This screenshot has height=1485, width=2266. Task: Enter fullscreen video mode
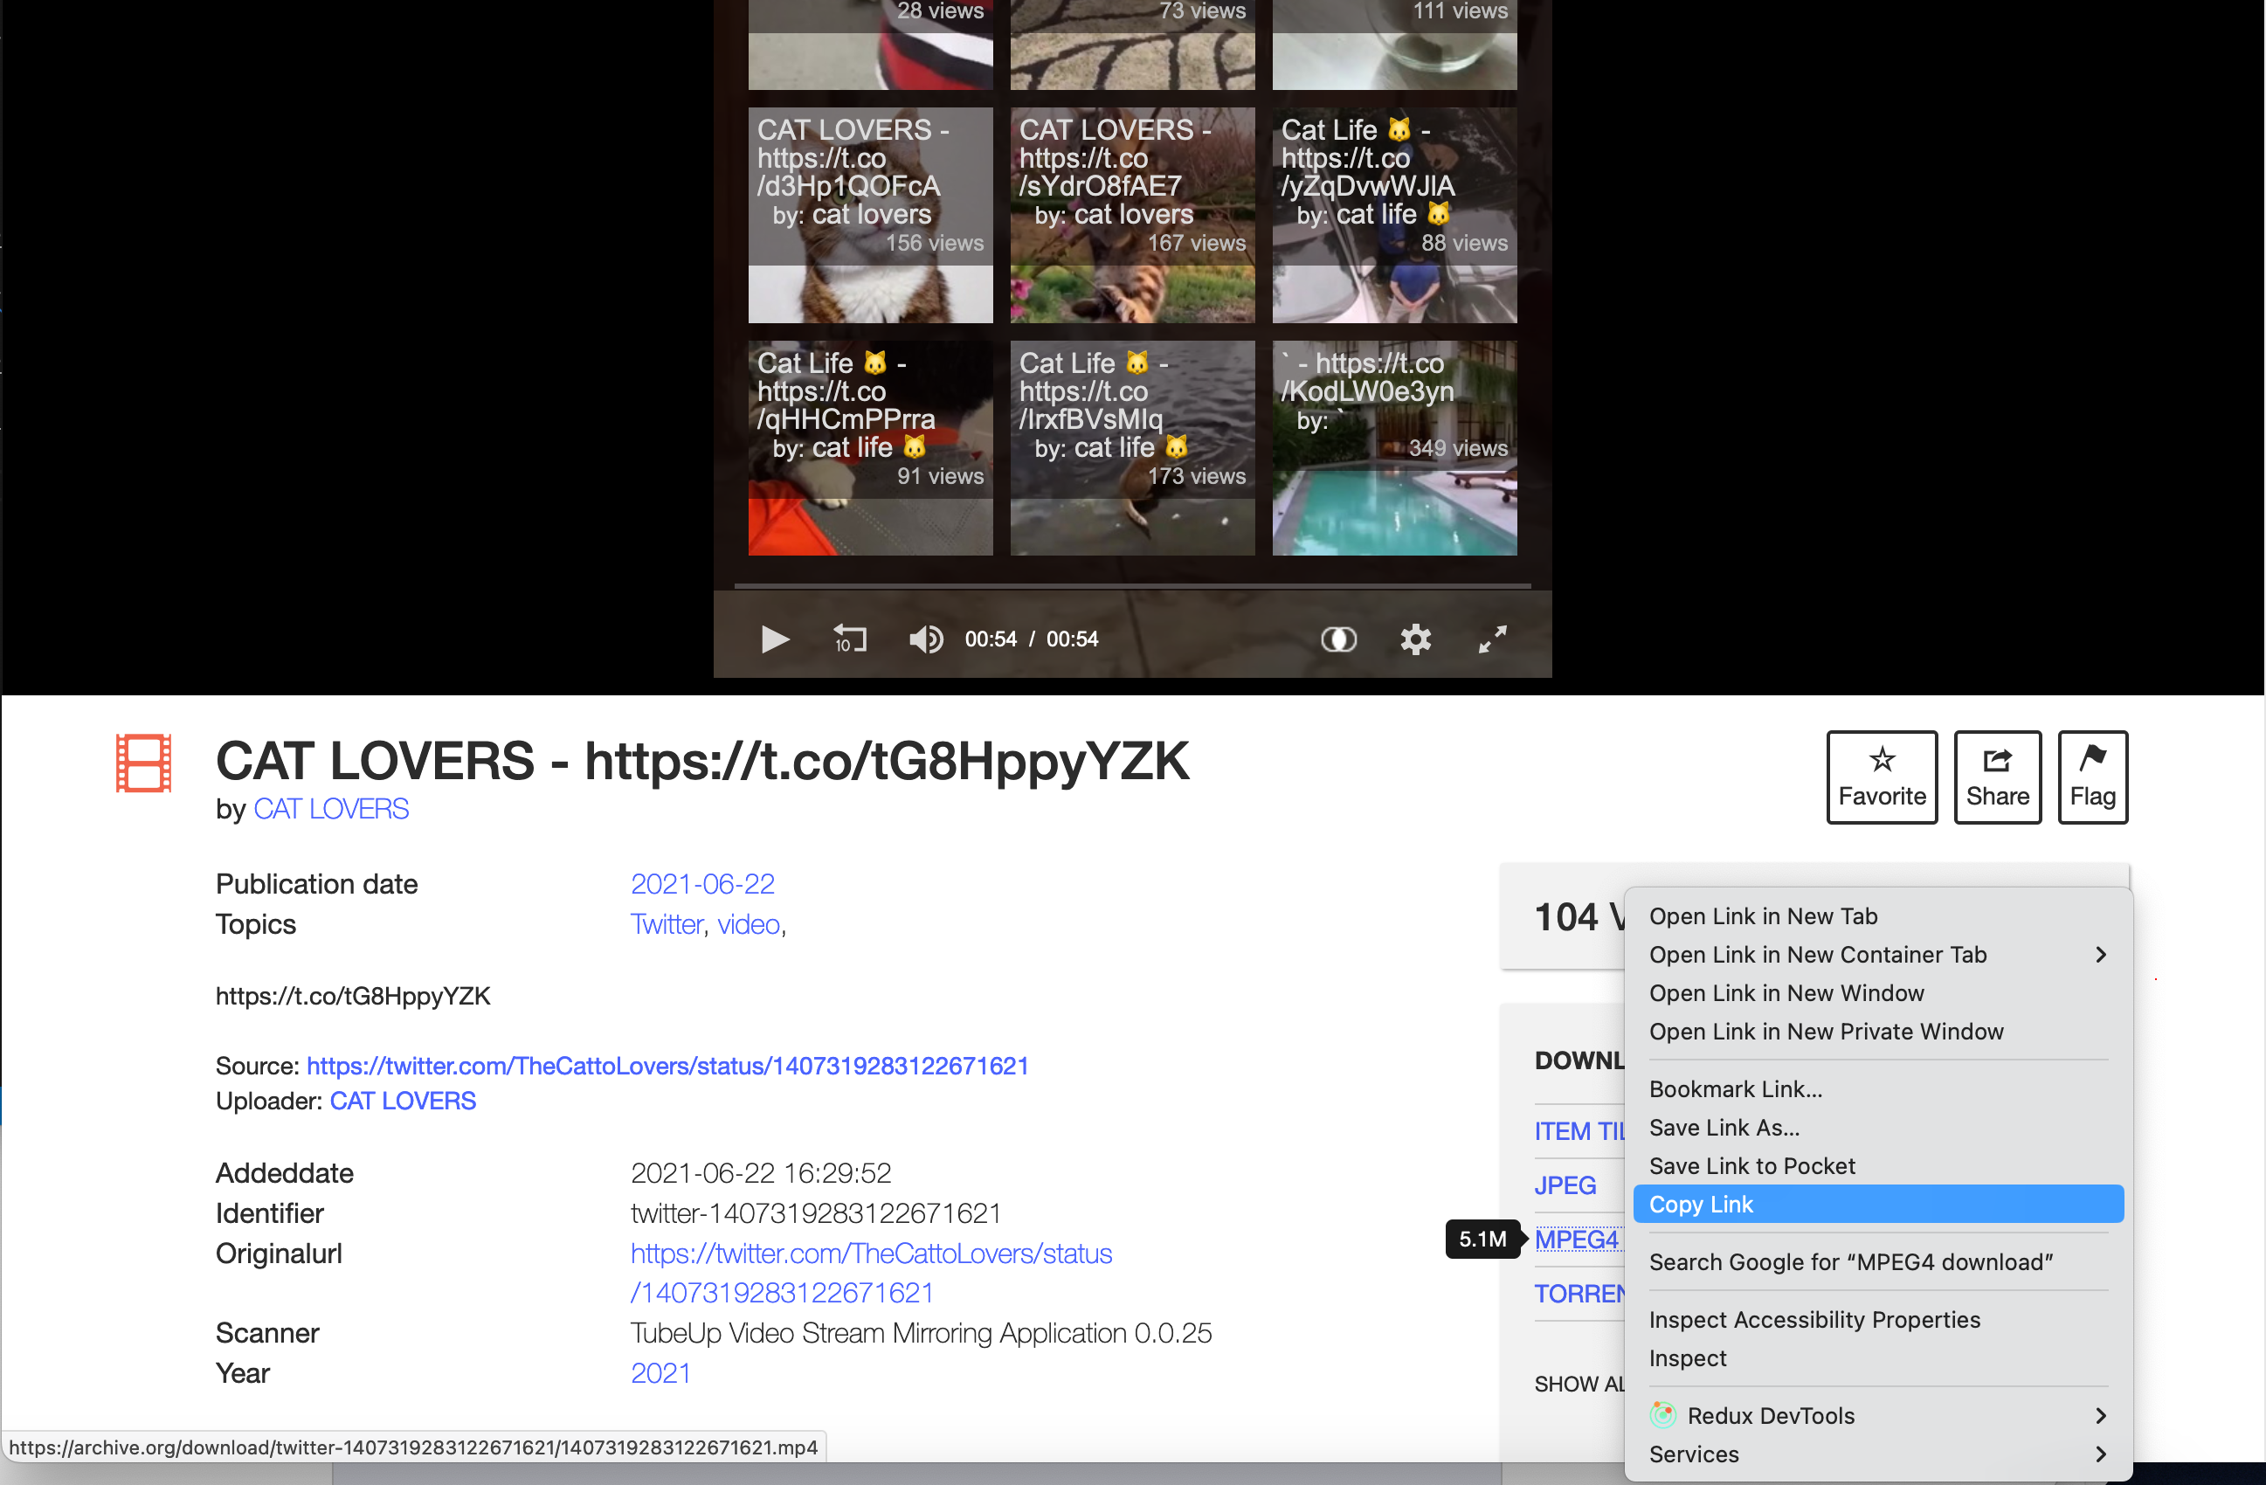click(1492, 639)
